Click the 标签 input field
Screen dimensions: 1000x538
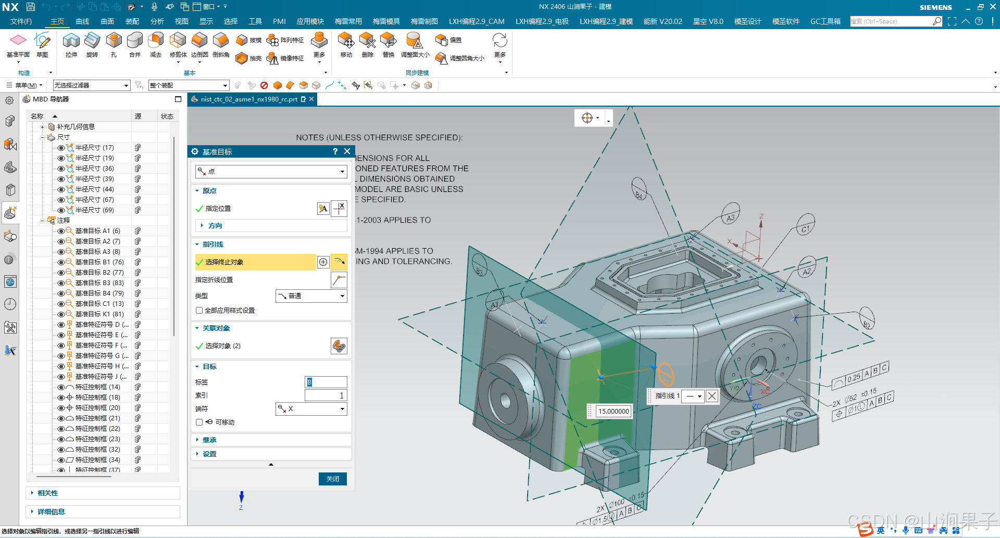point(326,382)
